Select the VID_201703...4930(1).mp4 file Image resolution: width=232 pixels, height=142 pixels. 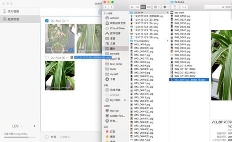189,80
